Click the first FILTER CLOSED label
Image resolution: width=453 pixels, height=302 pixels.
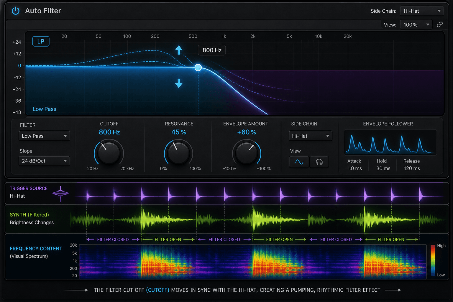[x=113, y=239]
